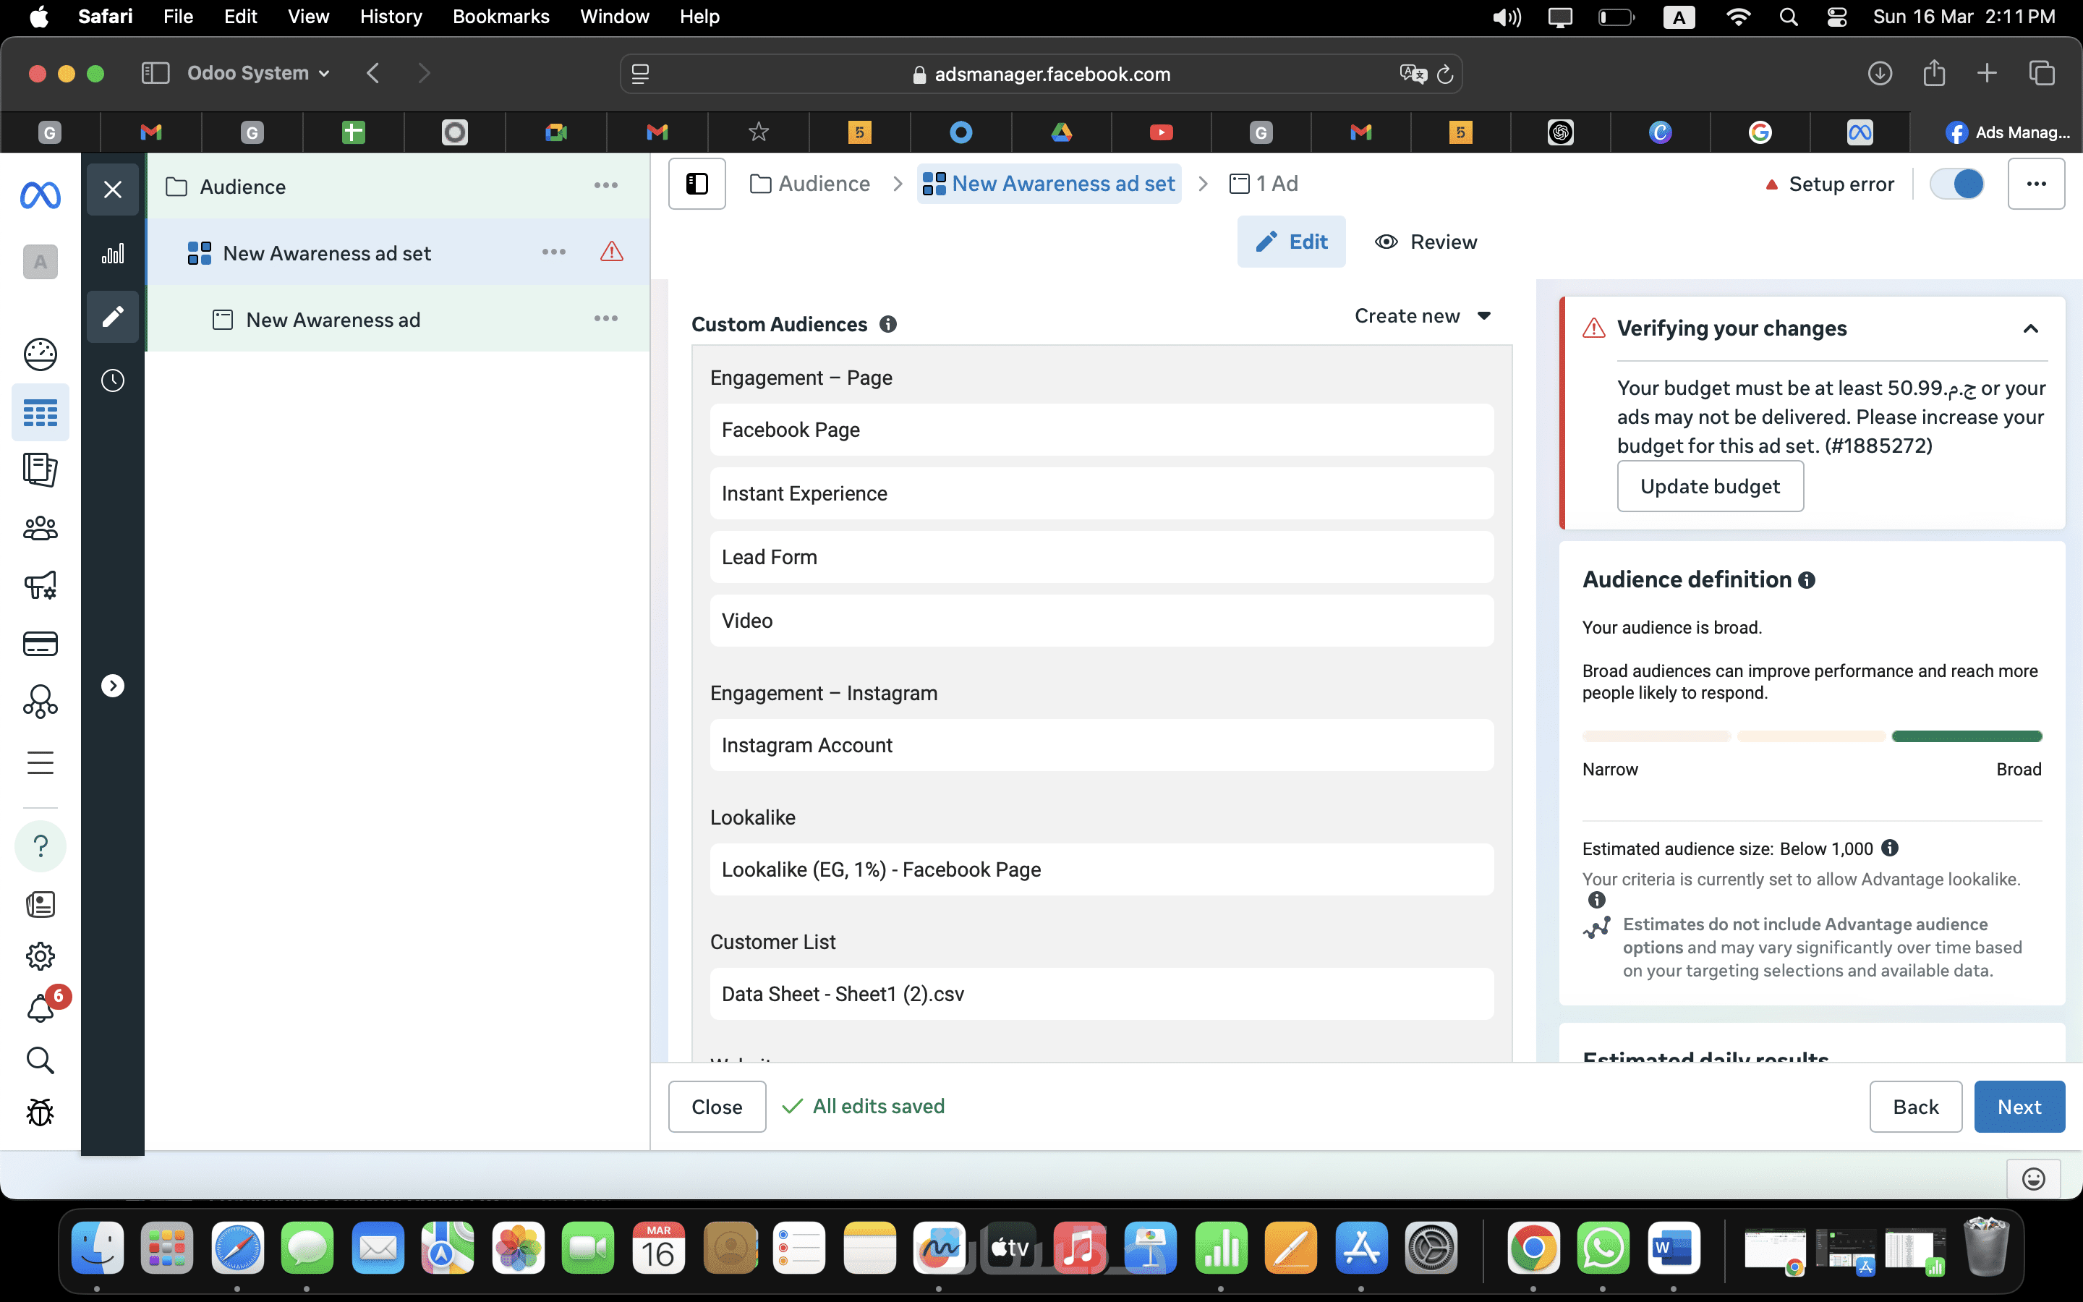This screenshot has width=2083, height=1302.
Task: Toggle the ad set on/off switch
Action: pyautogui.click(x=1956, y=184)
